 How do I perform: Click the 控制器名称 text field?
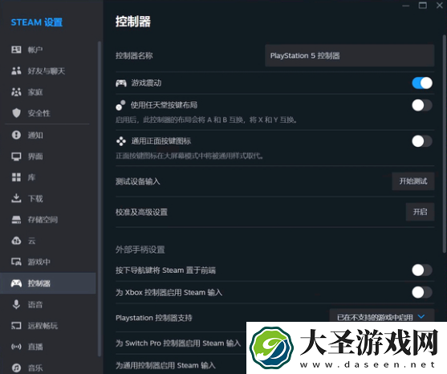[x=350, y=55]
